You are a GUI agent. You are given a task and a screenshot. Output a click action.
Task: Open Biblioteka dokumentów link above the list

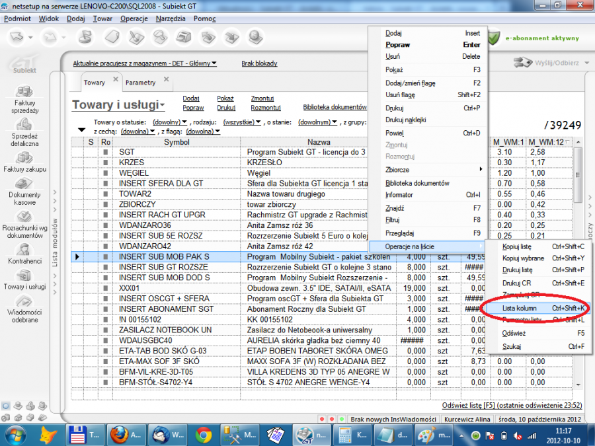335,107
